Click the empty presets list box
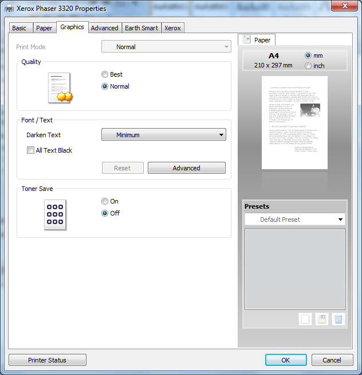Screen dimensions: 362x375 pos(294,269)
